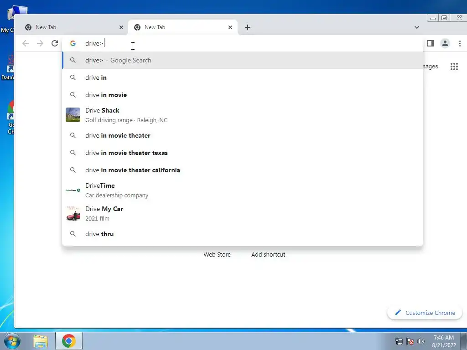Open Chrome three-dot menu
Viewport: 467px width, 350px height.
[460, 43]
